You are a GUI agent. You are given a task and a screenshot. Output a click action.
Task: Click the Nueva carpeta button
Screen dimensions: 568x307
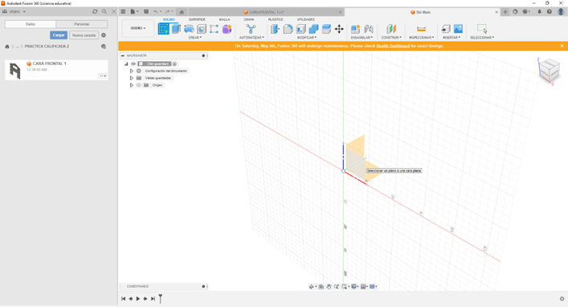tap(84, 35)
